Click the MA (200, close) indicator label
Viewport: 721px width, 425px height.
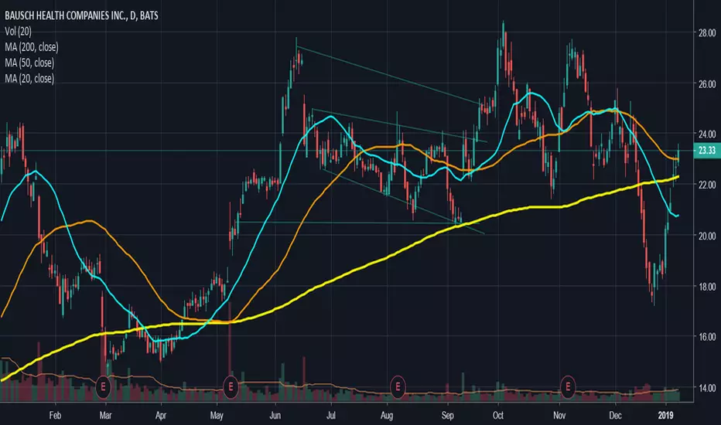32,47
